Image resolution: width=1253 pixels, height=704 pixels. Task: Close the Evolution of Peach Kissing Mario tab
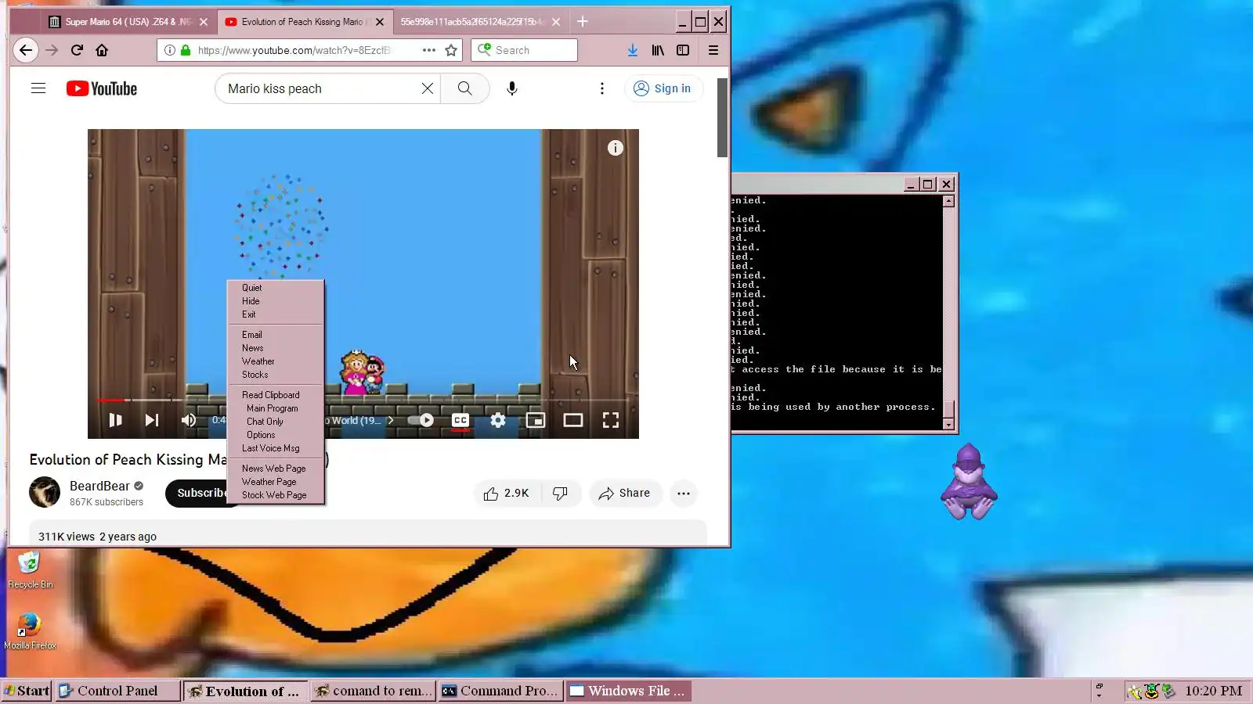pos(380,22)
